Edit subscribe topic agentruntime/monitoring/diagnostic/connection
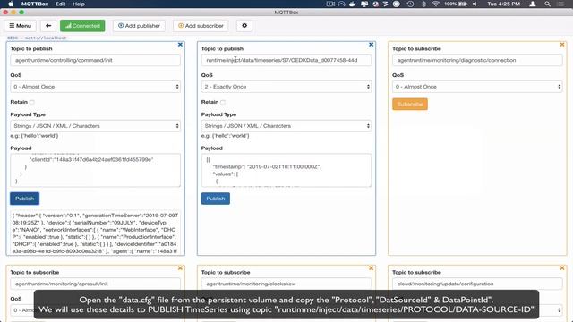Viewport: 573px width, 322px height. (477, 60)
